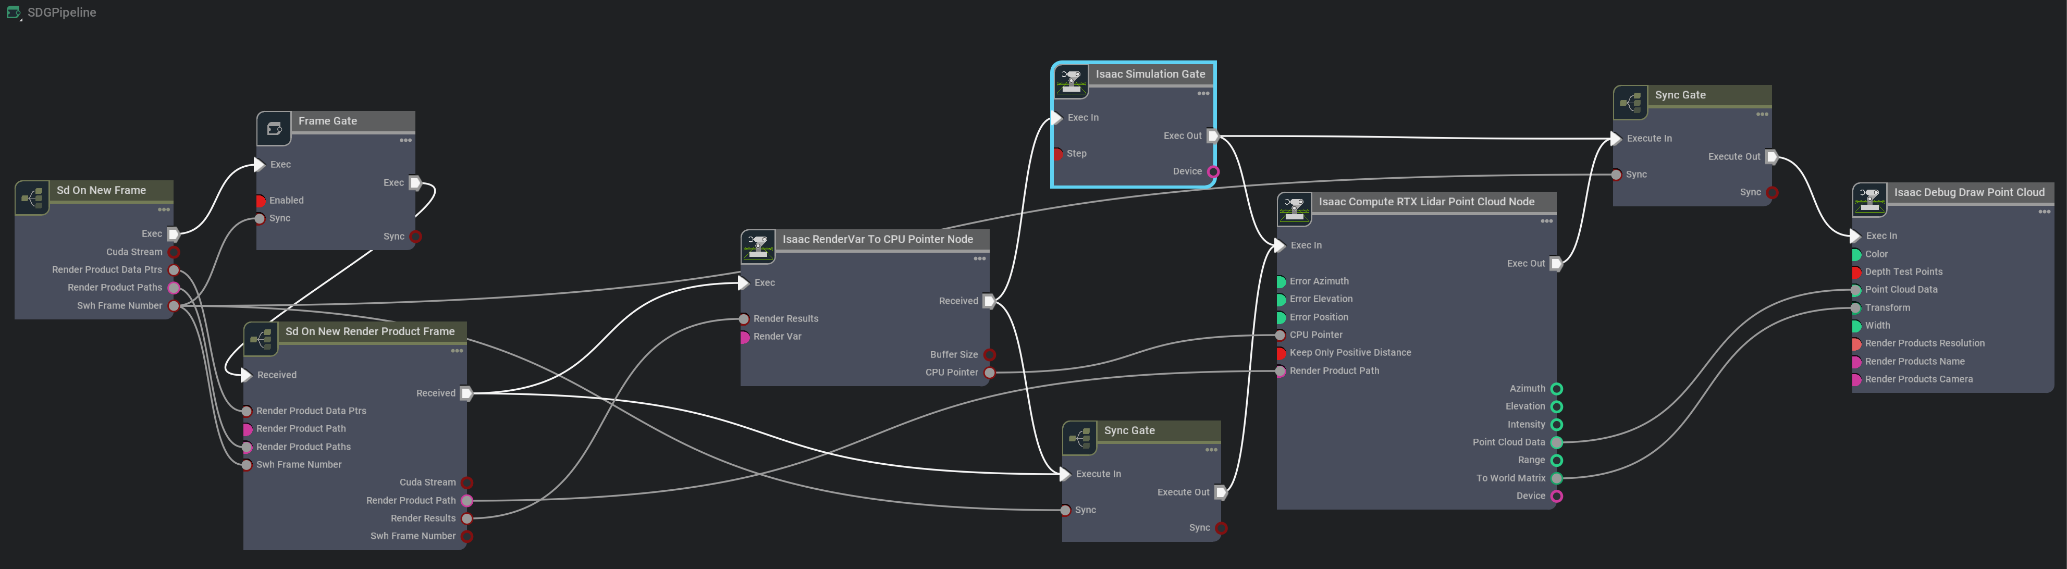
Task: Open Isaac RenderVar To CPU Pointer dots menu
Action: 980,258
